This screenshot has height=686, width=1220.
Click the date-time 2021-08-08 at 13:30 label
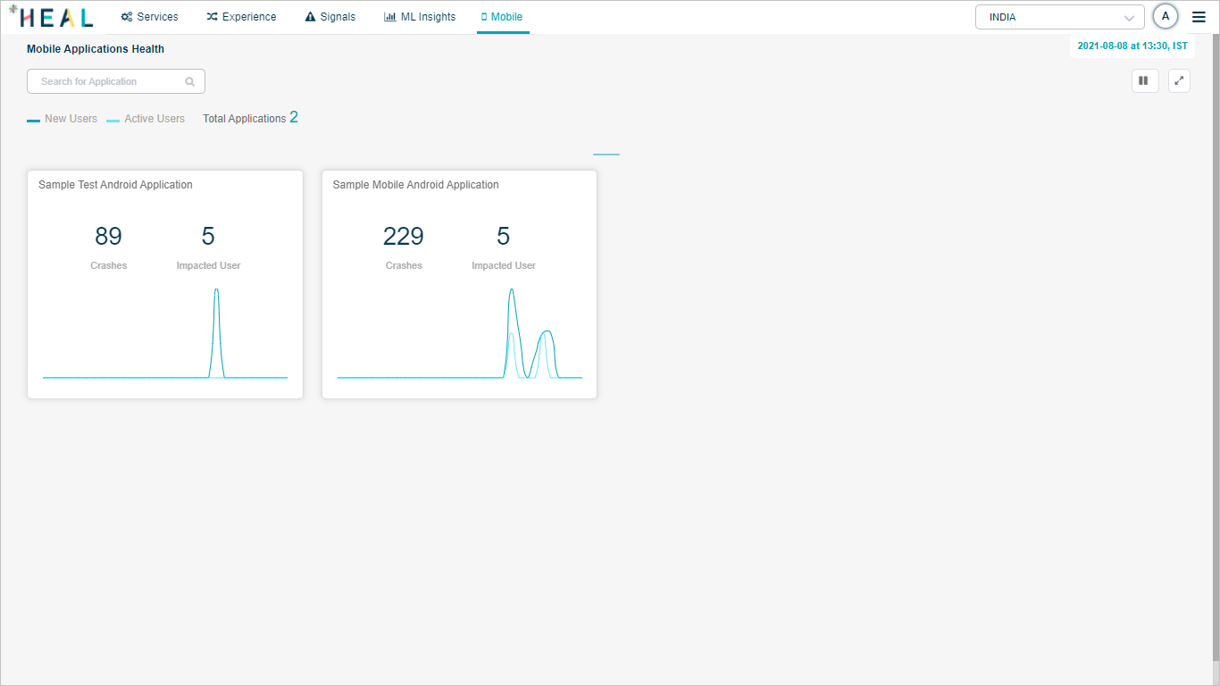click(x=1132, y=46)
